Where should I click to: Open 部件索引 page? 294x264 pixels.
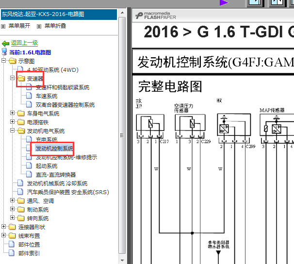coord(29,253)
